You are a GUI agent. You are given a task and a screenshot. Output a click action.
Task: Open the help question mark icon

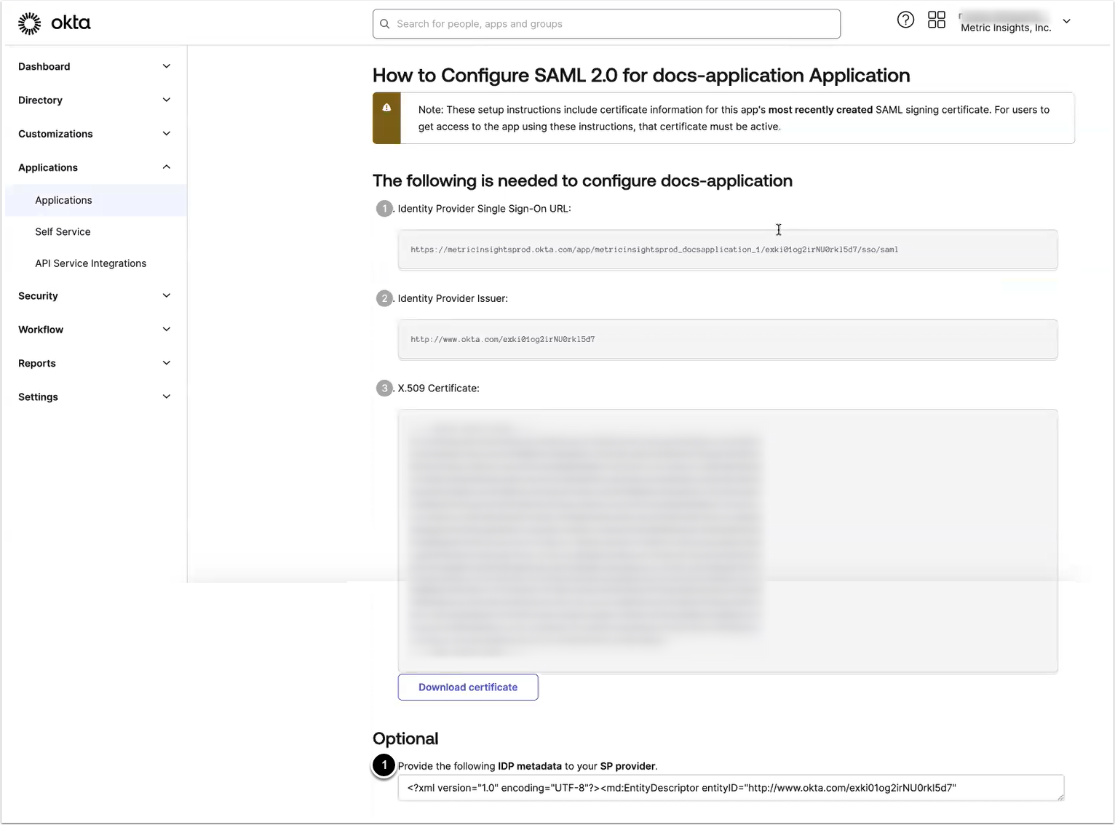click(905, 20)
